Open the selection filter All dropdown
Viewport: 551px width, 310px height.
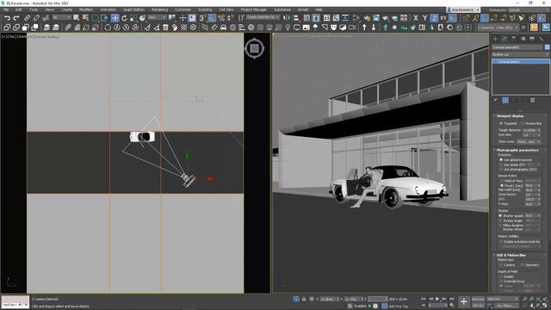point(61,17)
